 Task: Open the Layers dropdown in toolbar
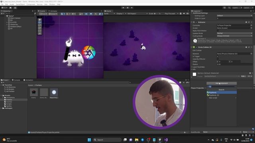tap(237, 8)
